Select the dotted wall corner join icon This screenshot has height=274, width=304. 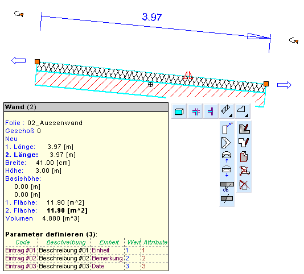[x=195, y=111]
